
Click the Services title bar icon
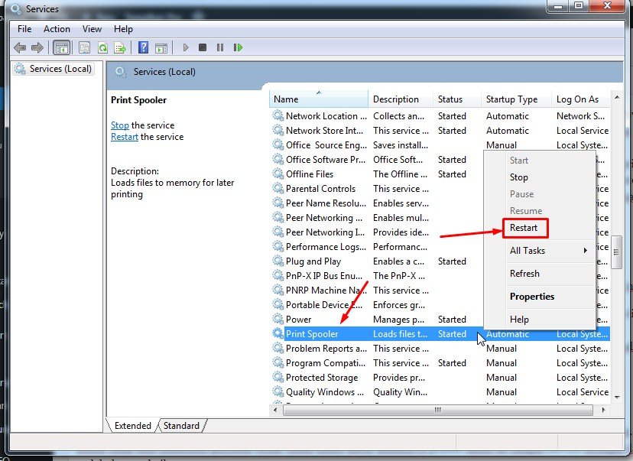coord(16,8)
